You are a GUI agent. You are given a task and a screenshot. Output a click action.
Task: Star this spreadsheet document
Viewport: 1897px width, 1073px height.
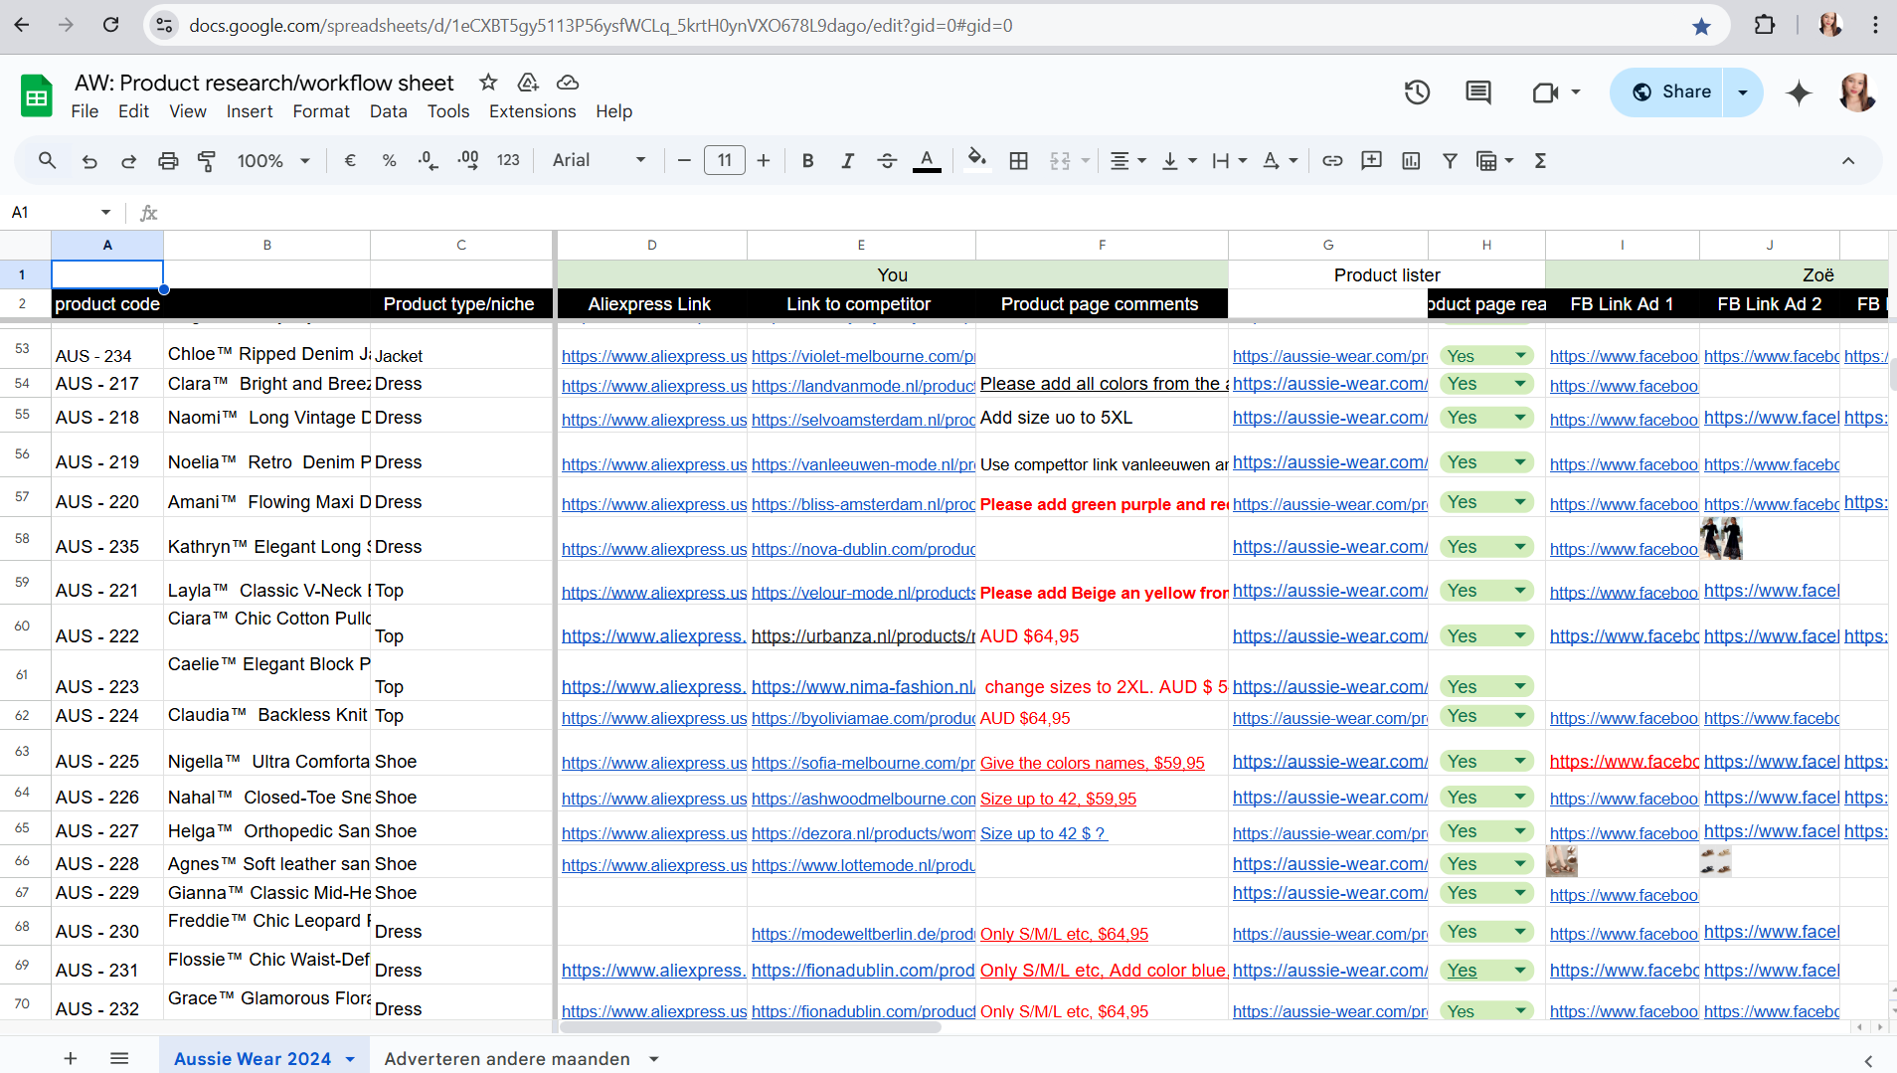(x=488, y=83)
